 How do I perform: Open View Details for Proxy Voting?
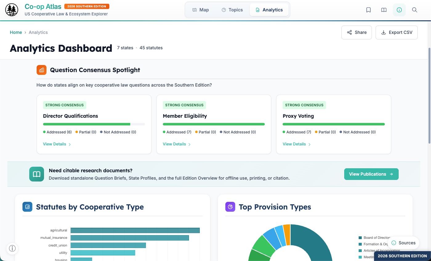(x=297, y=144)
